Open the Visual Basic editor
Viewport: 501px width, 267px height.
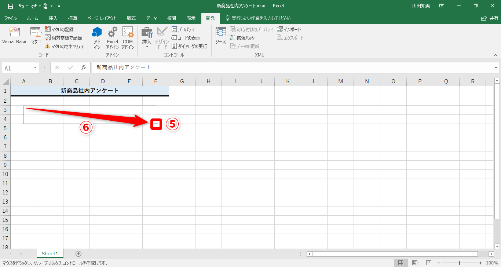(x=15, y=36)
